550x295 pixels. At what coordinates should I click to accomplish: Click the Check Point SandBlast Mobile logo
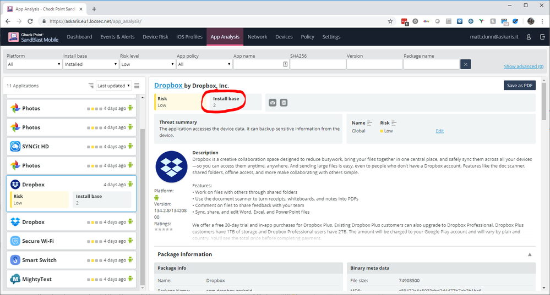34,37
